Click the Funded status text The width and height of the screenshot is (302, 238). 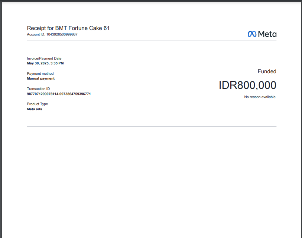coord(267,71)
